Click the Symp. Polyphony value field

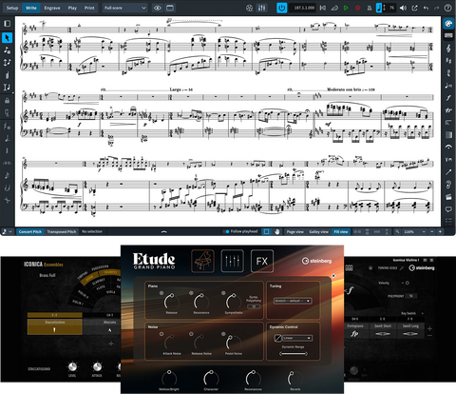coord(254,306)
